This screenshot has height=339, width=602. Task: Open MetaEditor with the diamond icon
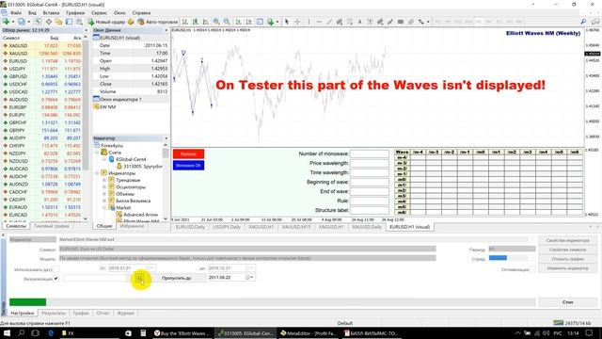click(x=131, y=22)
